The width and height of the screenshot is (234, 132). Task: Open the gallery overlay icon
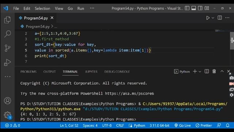231,89
